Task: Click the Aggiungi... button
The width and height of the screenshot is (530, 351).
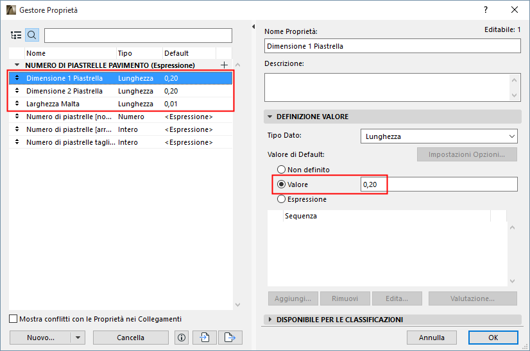Action: point(293,298)
